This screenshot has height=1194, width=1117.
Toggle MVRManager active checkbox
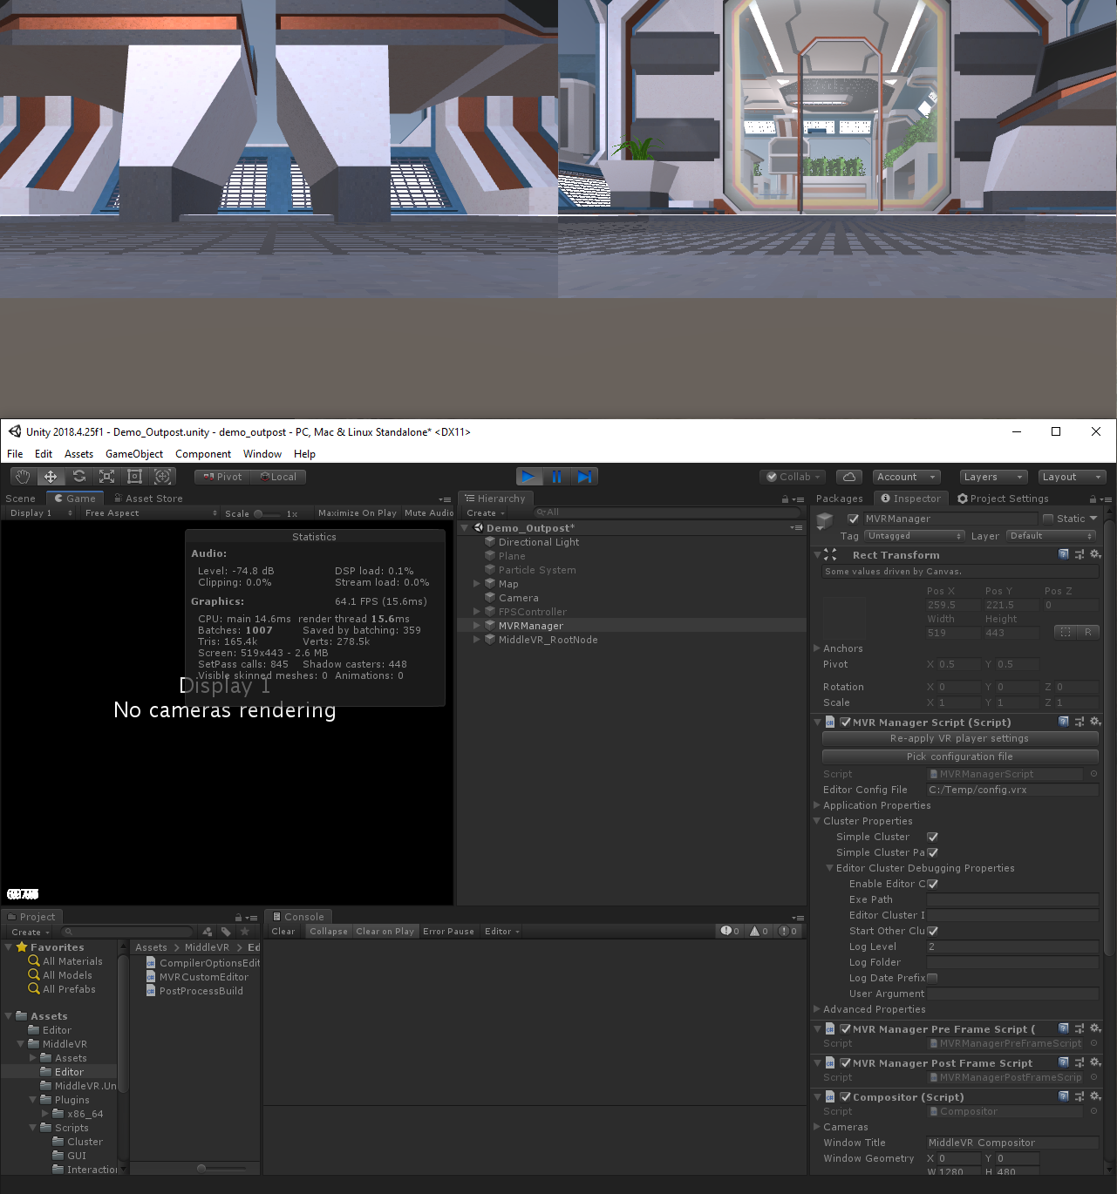point(854,519)
